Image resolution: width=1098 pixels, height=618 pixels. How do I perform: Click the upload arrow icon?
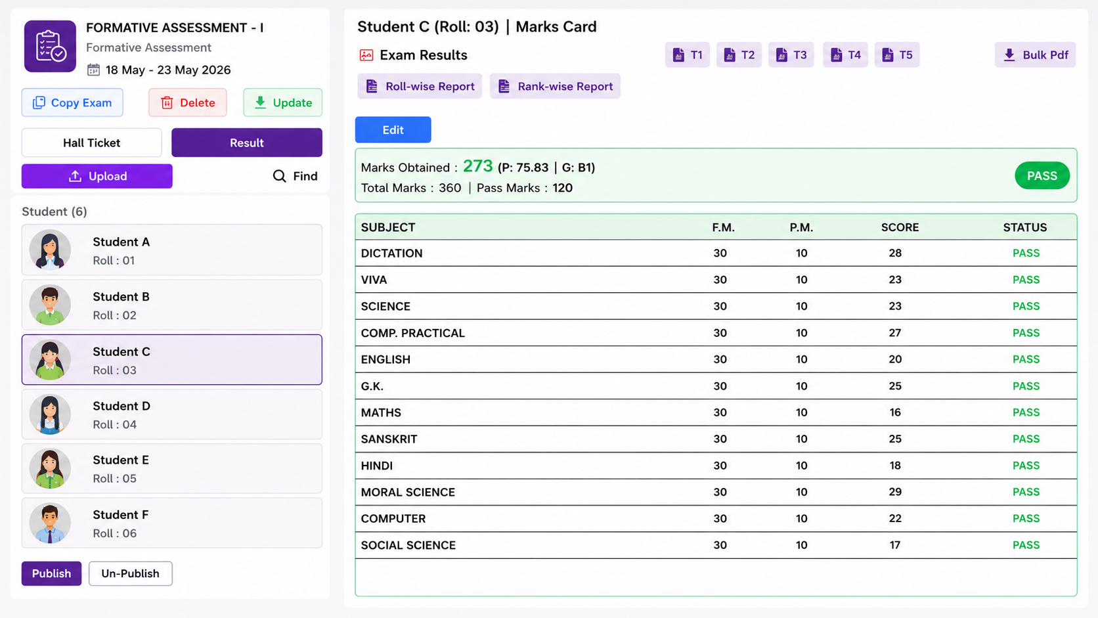pyautogui.click(x=75, y=176)
